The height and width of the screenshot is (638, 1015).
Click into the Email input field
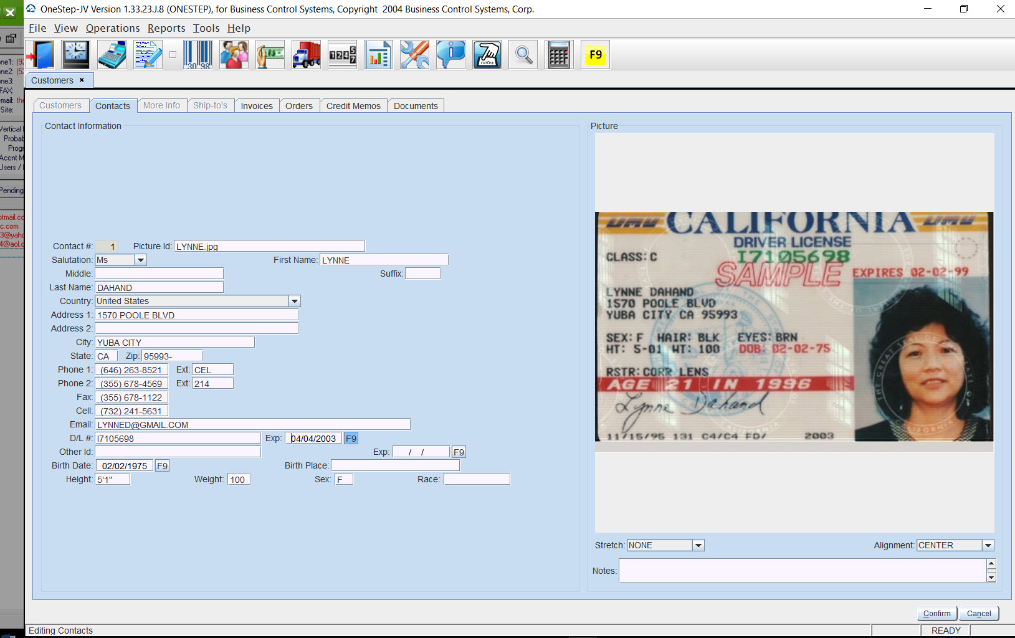pos(252,424)
